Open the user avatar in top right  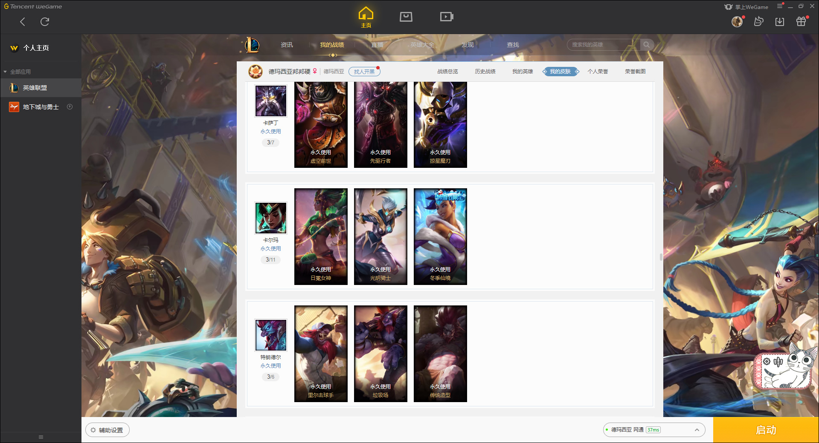pyautogui.click(x=737, y=21)
